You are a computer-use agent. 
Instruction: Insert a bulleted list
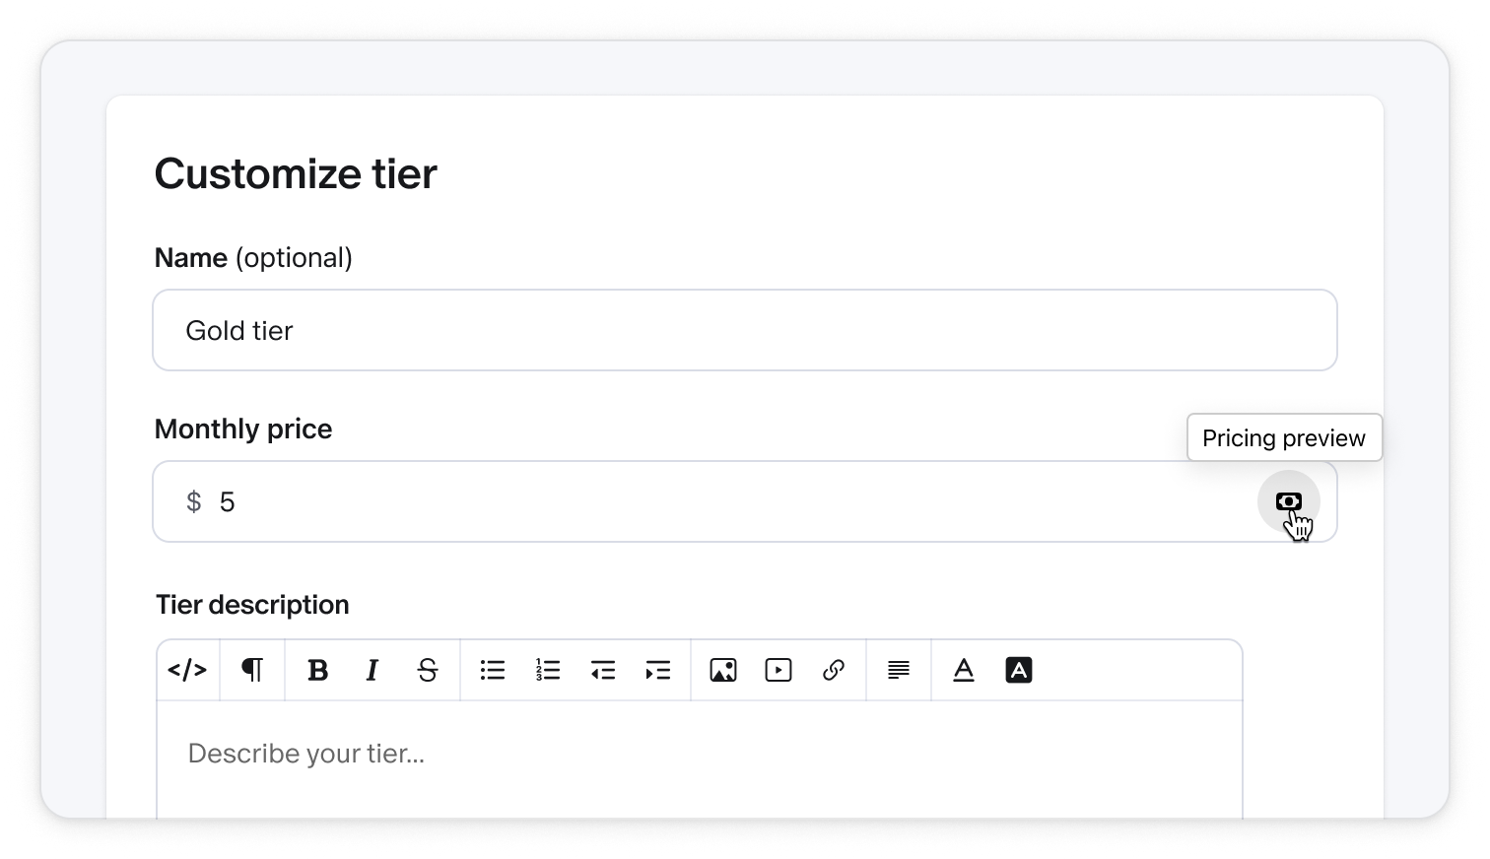(493, 671)
